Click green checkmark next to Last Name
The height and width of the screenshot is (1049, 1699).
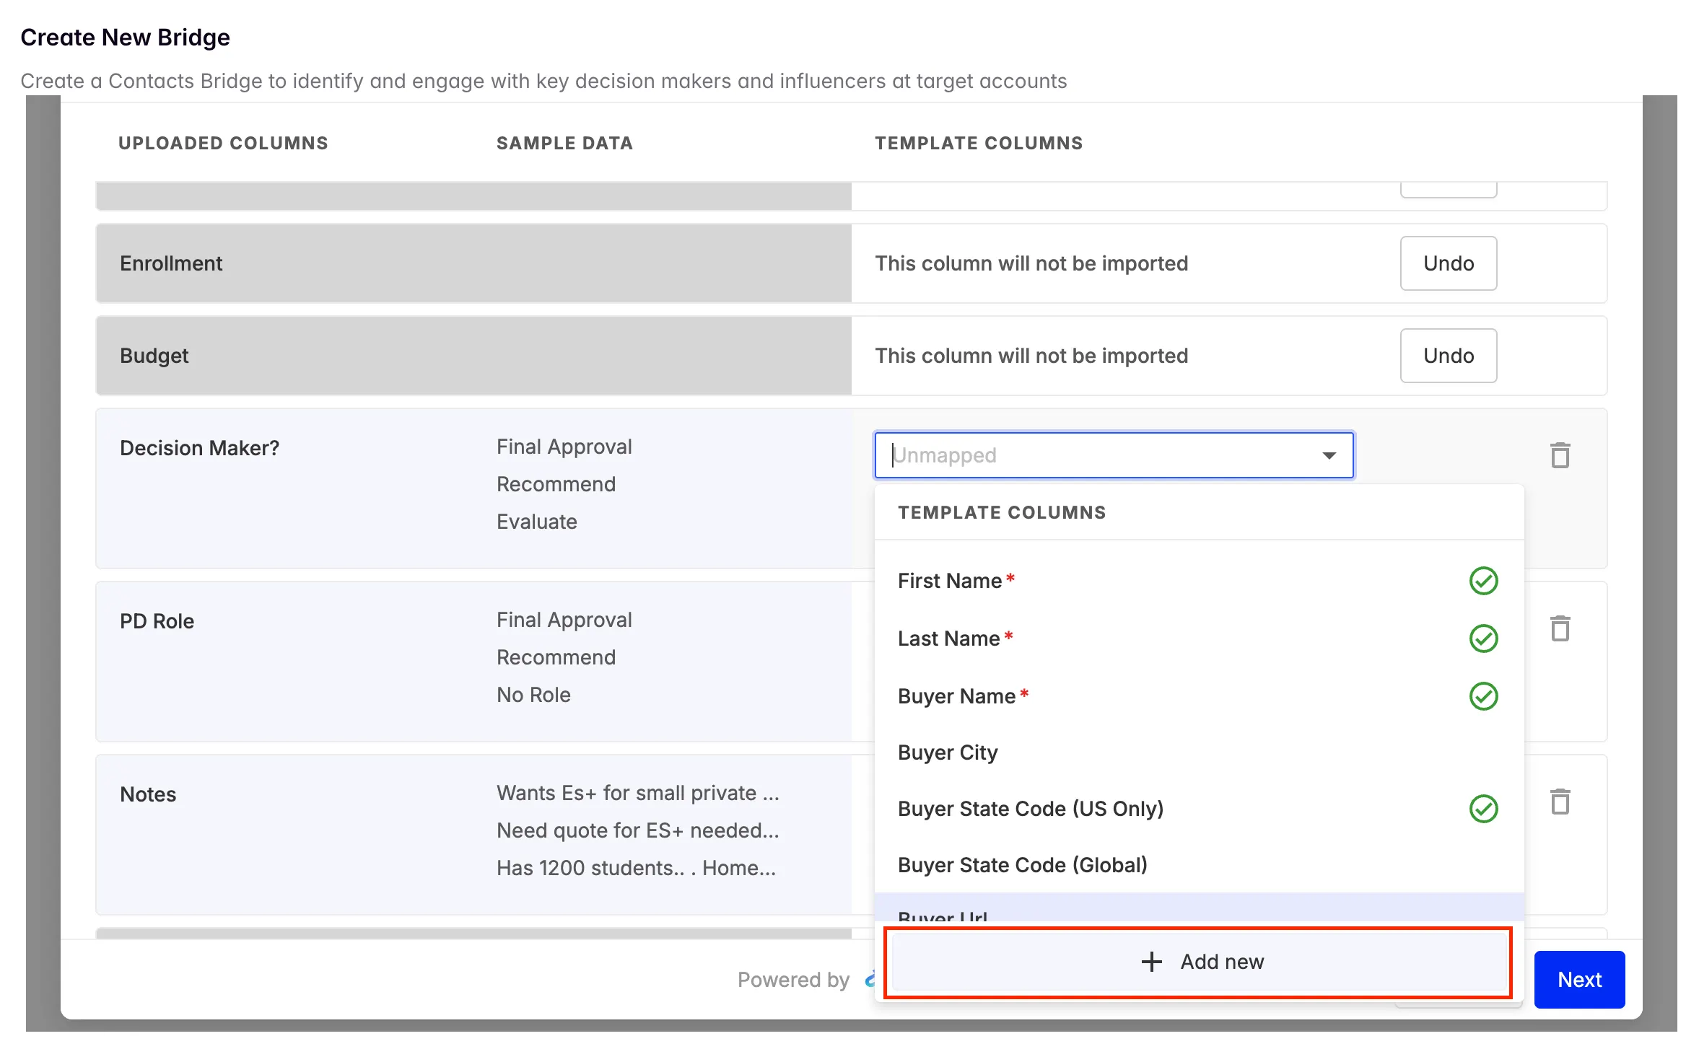1483,638
